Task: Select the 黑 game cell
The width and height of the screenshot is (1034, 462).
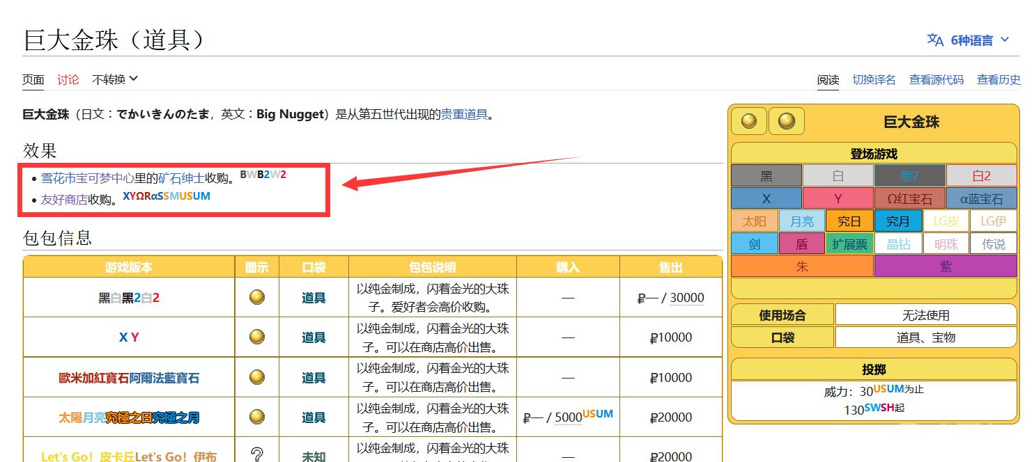Action: [766, 176]
